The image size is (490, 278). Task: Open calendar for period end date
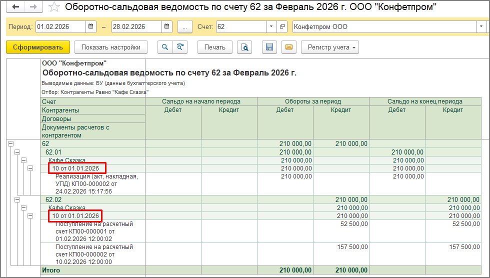pyautogui.click(x=167, y=26)
